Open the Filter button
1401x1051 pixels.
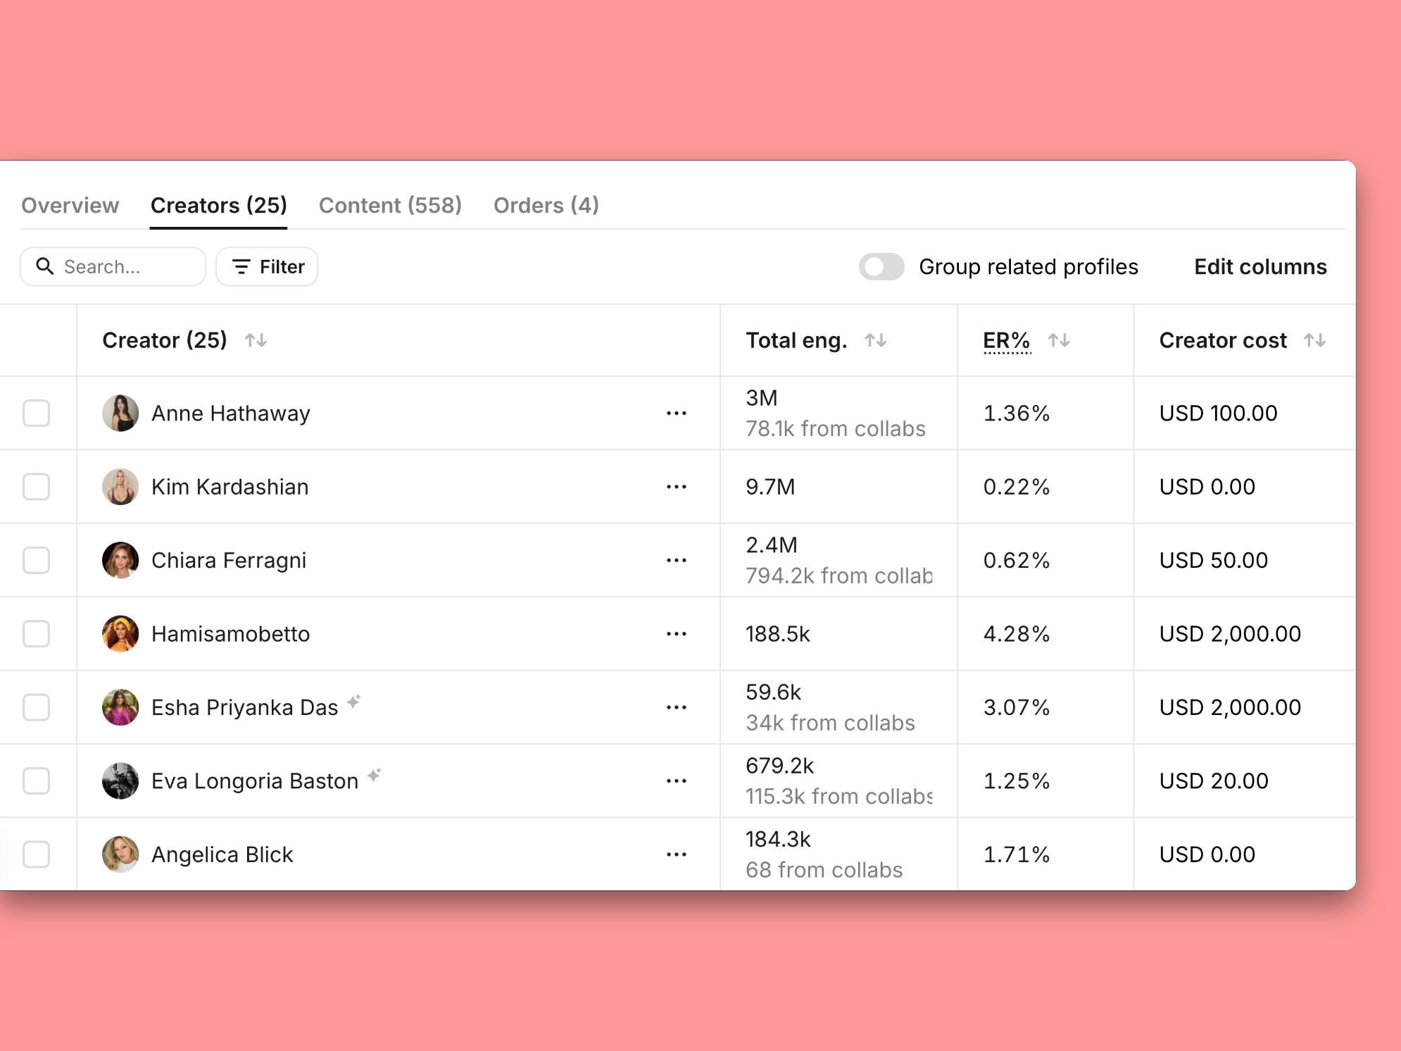click(x=267, y=266)
